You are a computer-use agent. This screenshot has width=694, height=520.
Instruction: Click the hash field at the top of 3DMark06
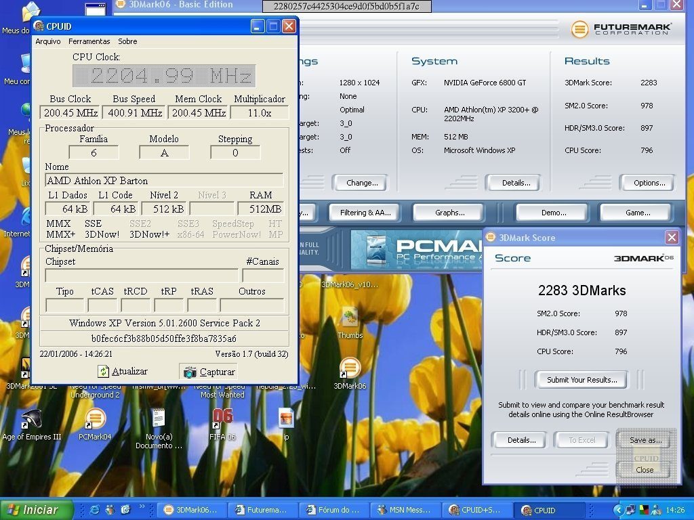tap(346, 6)
